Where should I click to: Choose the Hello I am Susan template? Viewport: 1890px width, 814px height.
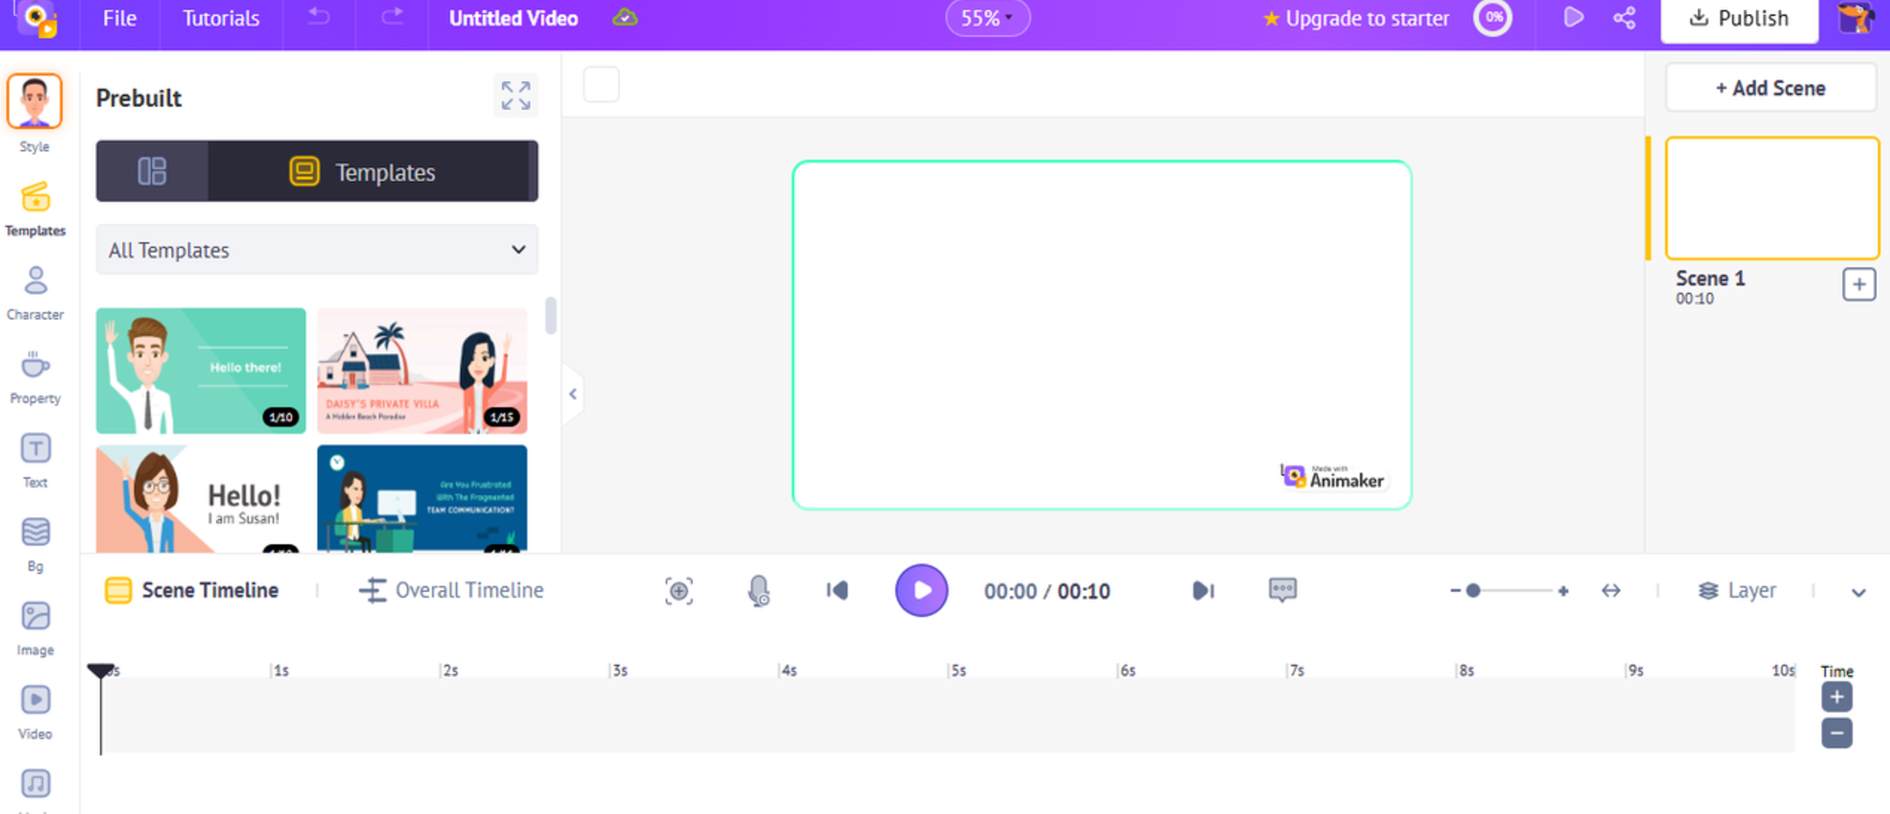point(201,499)
